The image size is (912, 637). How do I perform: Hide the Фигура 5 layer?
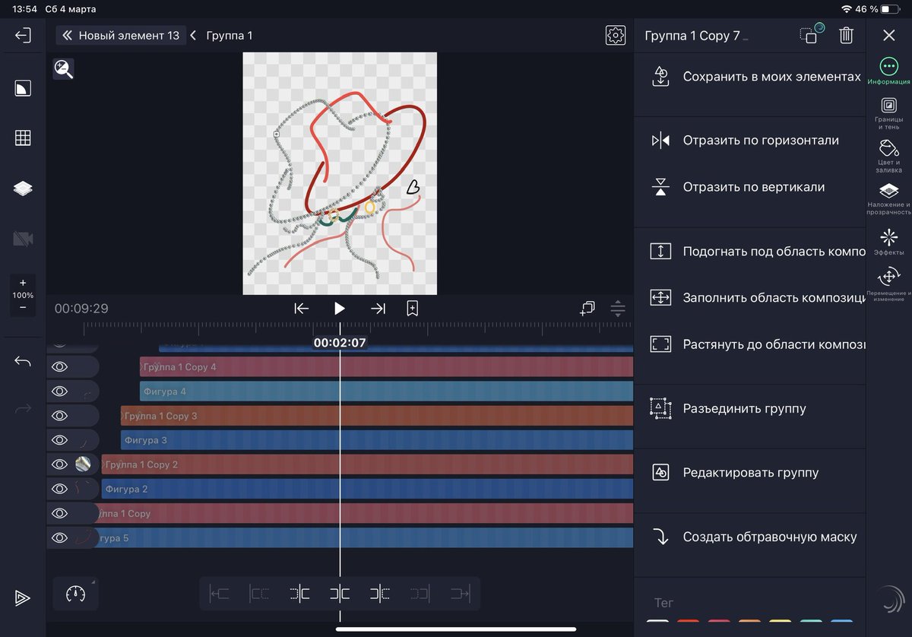point(59,537)
